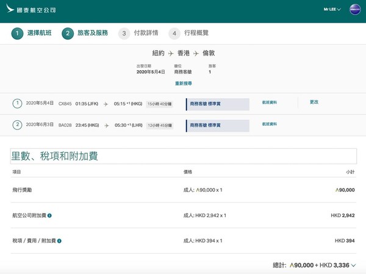Expand the 總計 total chevron

tap(354, 265)
